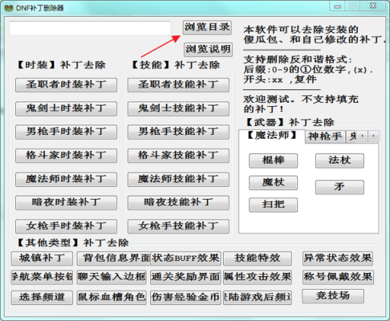Click 男枪手技能补丁 button
Viewport: 390px width, 321px height.
tap(178, 132)
